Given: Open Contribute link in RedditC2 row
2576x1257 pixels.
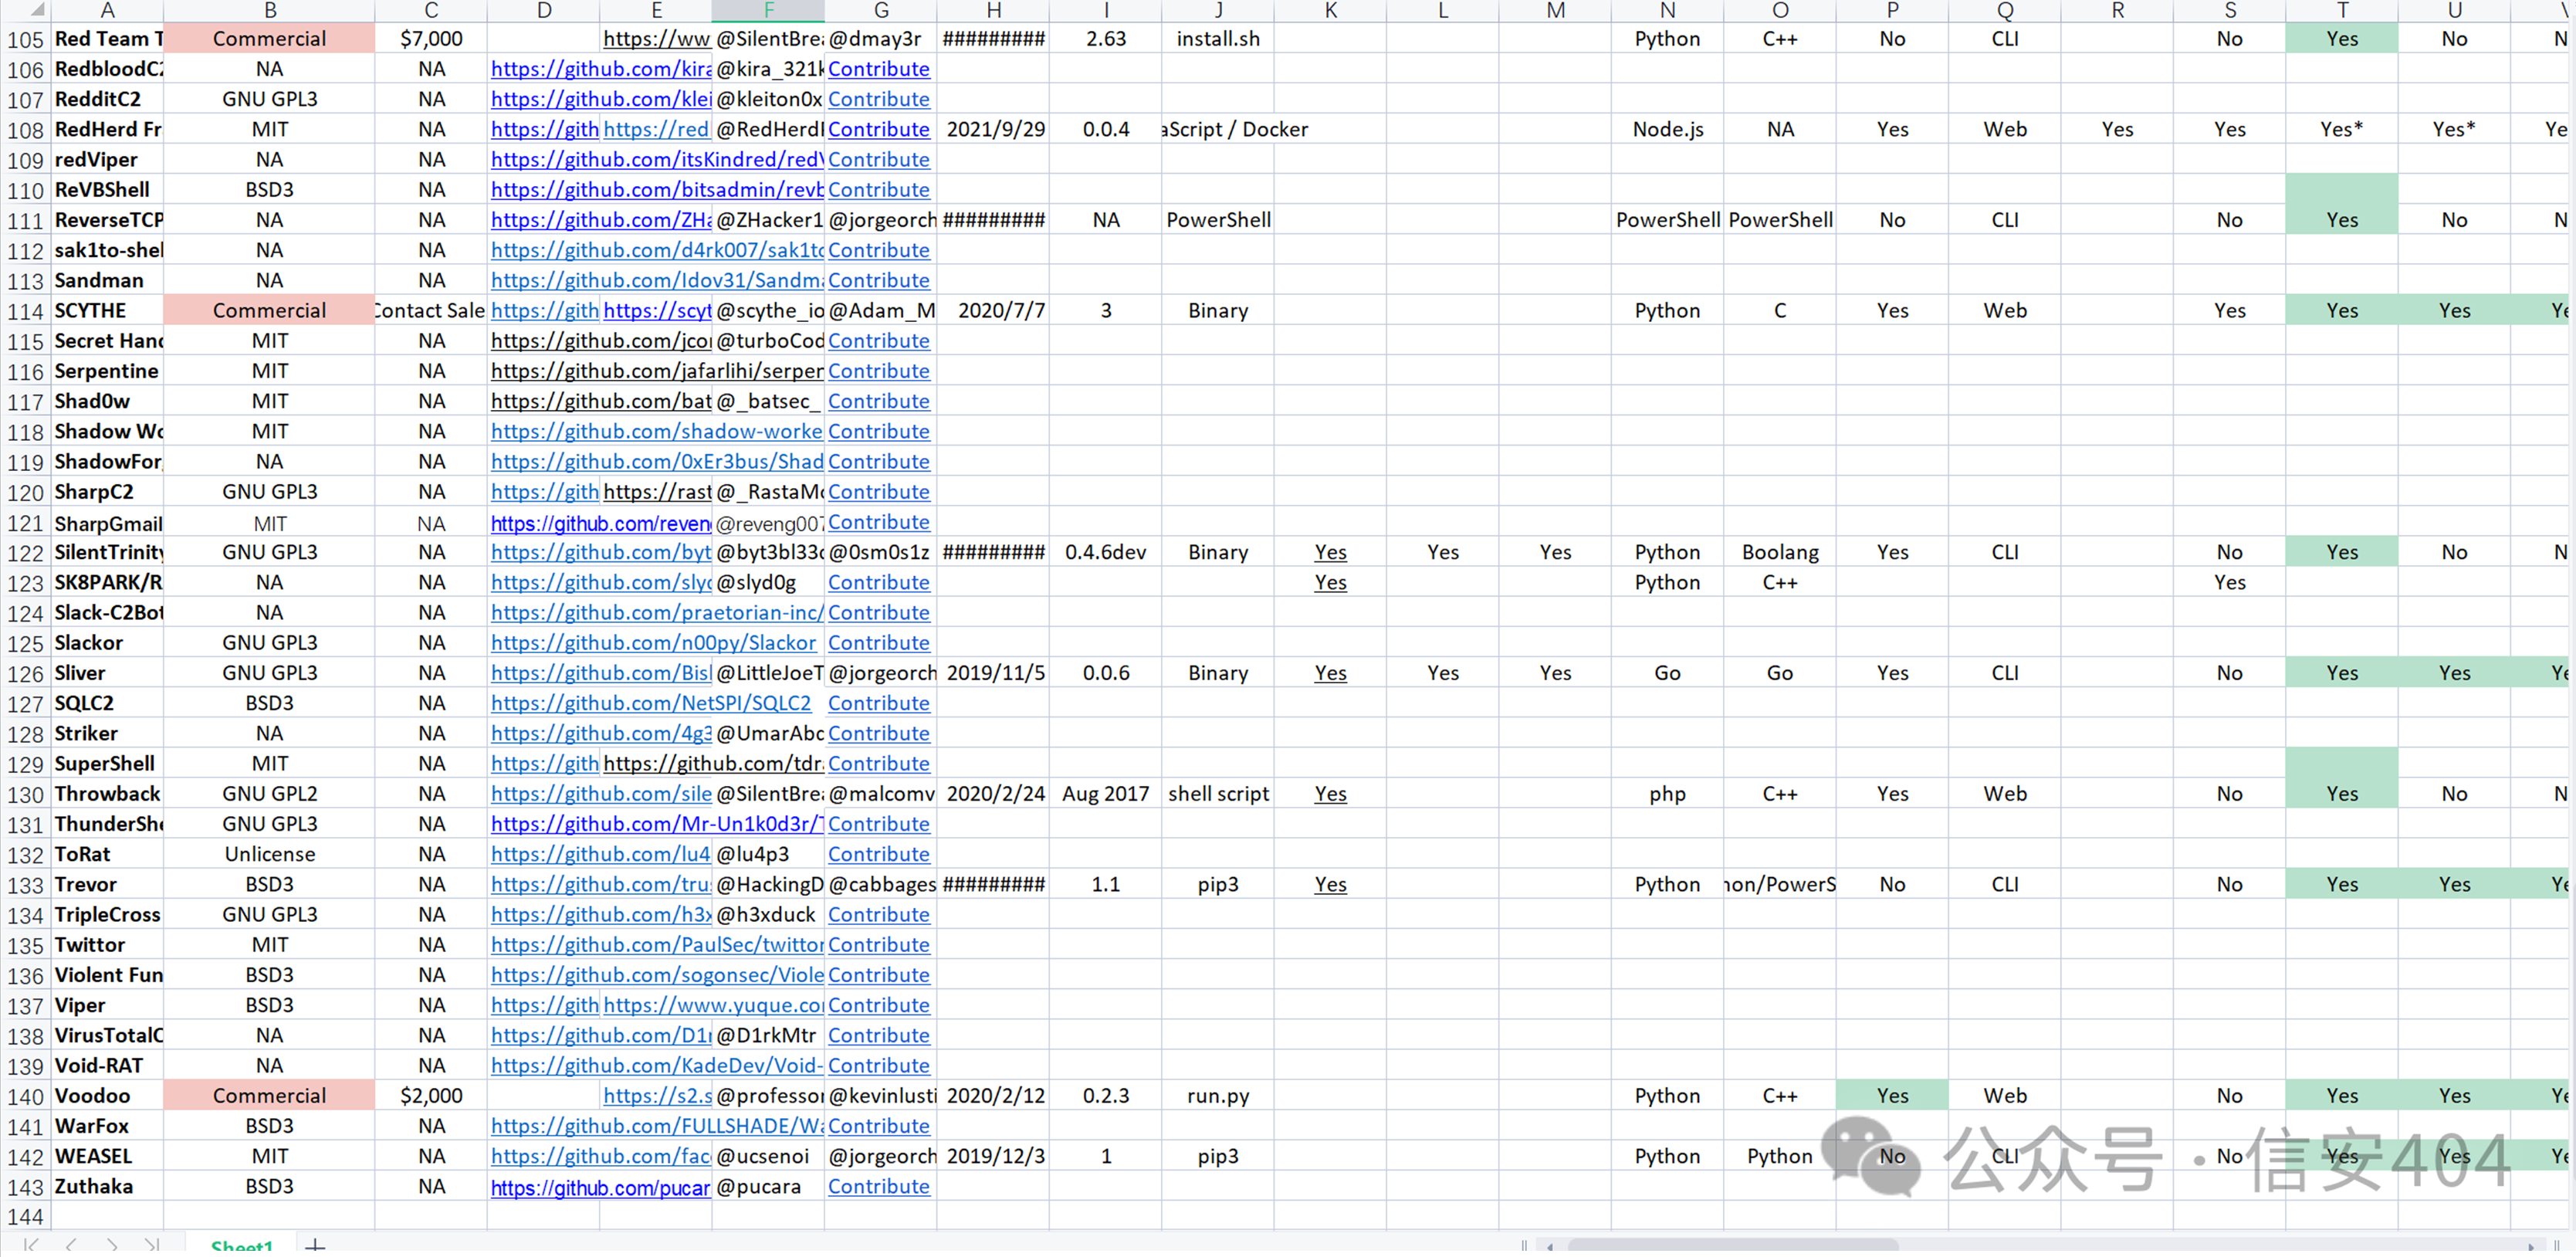Looking at the screenshot, I should (x=879, y=99).
